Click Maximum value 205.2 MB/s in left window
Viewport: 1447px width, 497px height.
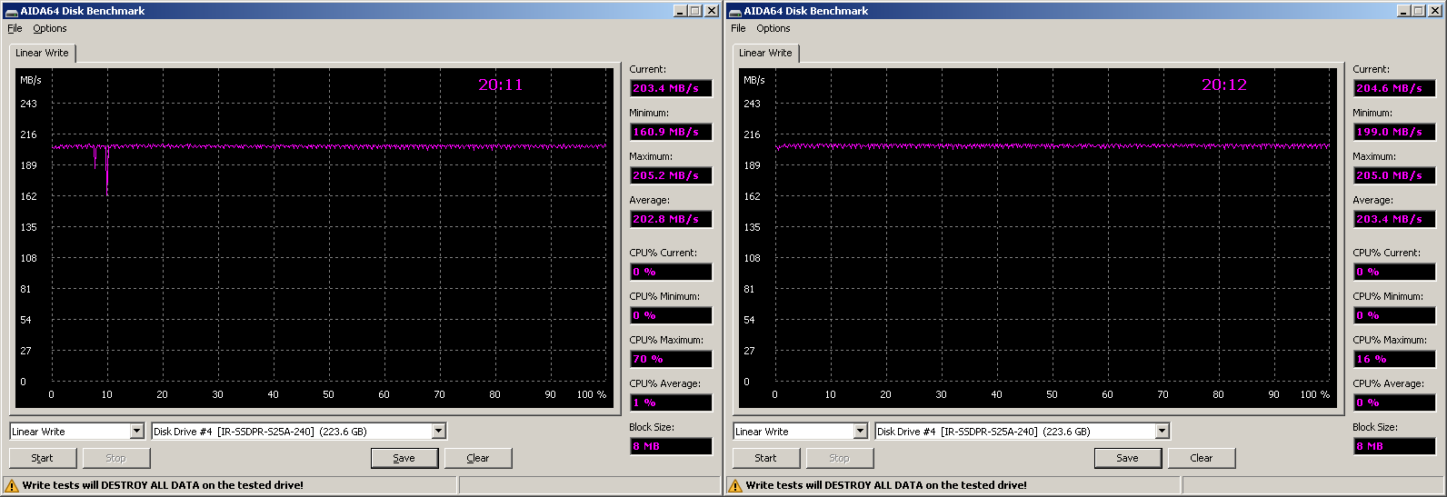click(x=671, y=175)
